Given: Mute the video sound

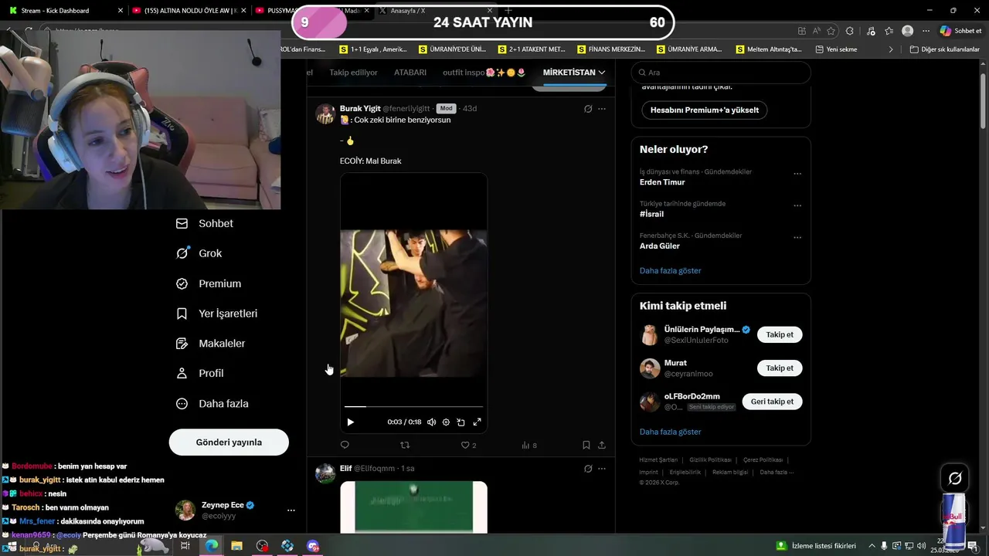Looking at the screenshot, I should (431, 422).
